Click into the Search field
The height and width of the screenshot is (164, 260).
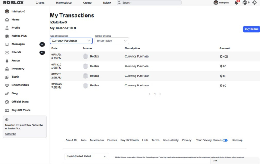[x=149, y=2]
